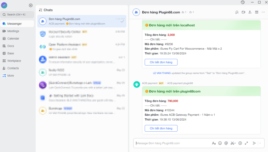Switch to Base section
Image resolution: width=268 pixels, height=152 pixels.
[x=17, y=53]
